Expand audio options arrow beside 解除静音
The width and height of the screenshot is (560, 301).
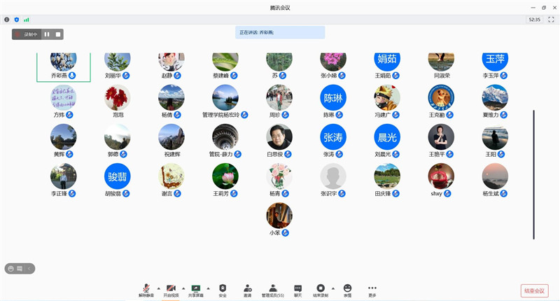pos(158,288)
